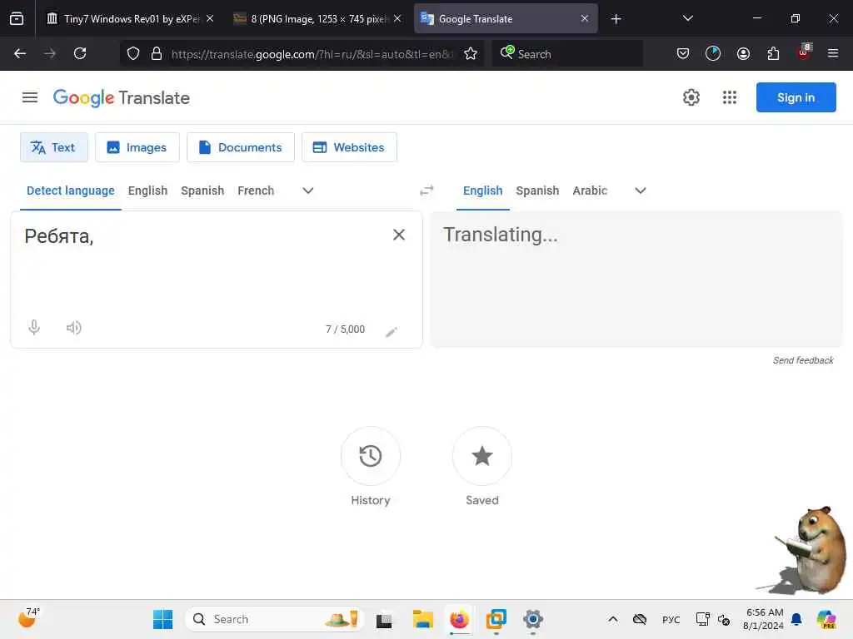This screenshot has height=639, width=853.
Task: Click the Firefox Search box
Action: click(x=567, y=54)
